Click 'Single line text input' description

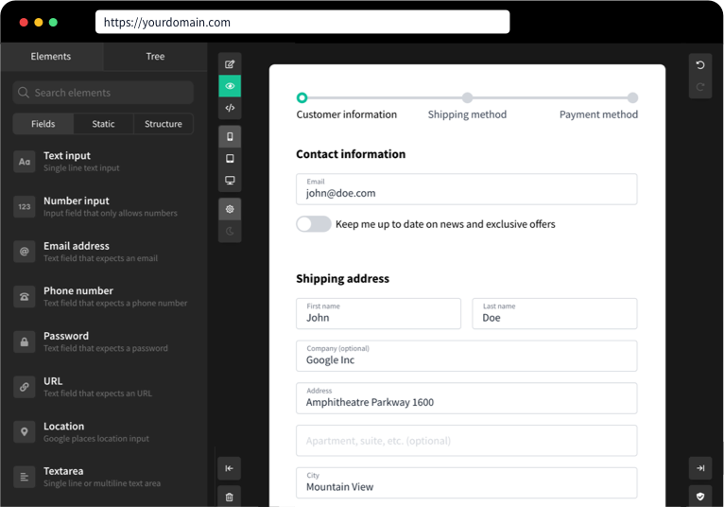coord(81,168)
